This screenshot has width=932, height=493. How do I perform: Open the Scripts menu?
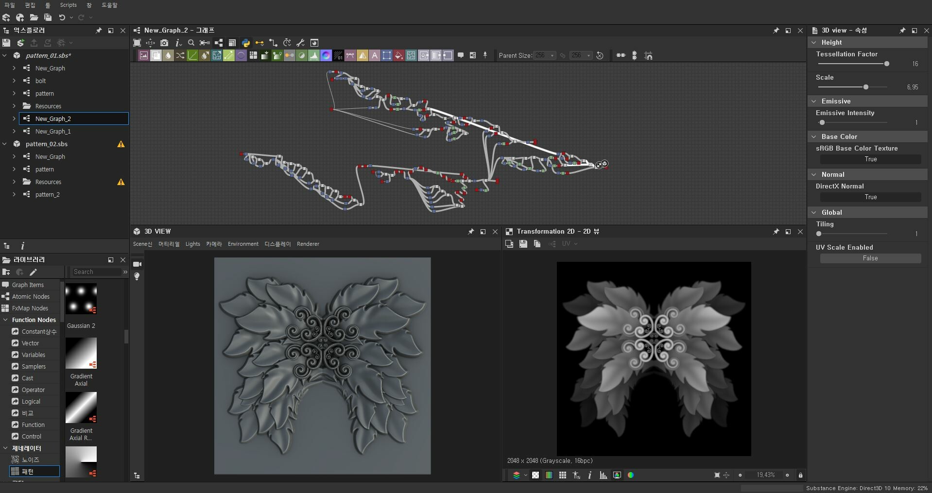coord(68,5)
